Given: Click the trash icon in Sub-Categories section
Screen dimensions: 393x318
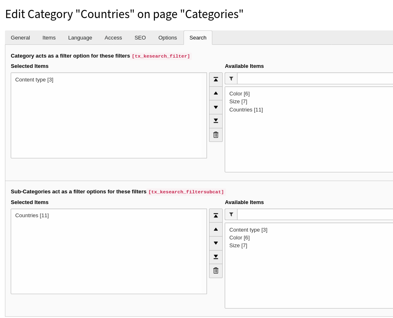Looking at the screenshot, I should [216, 270].
